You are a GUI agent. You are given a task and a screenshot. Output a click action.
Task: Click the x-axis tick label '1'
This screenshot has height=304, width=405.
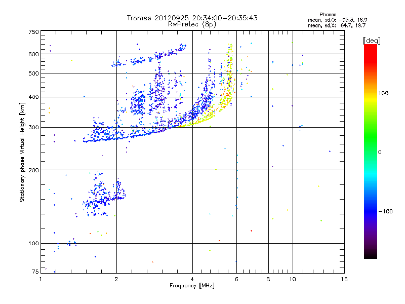(x=40, y=279)
